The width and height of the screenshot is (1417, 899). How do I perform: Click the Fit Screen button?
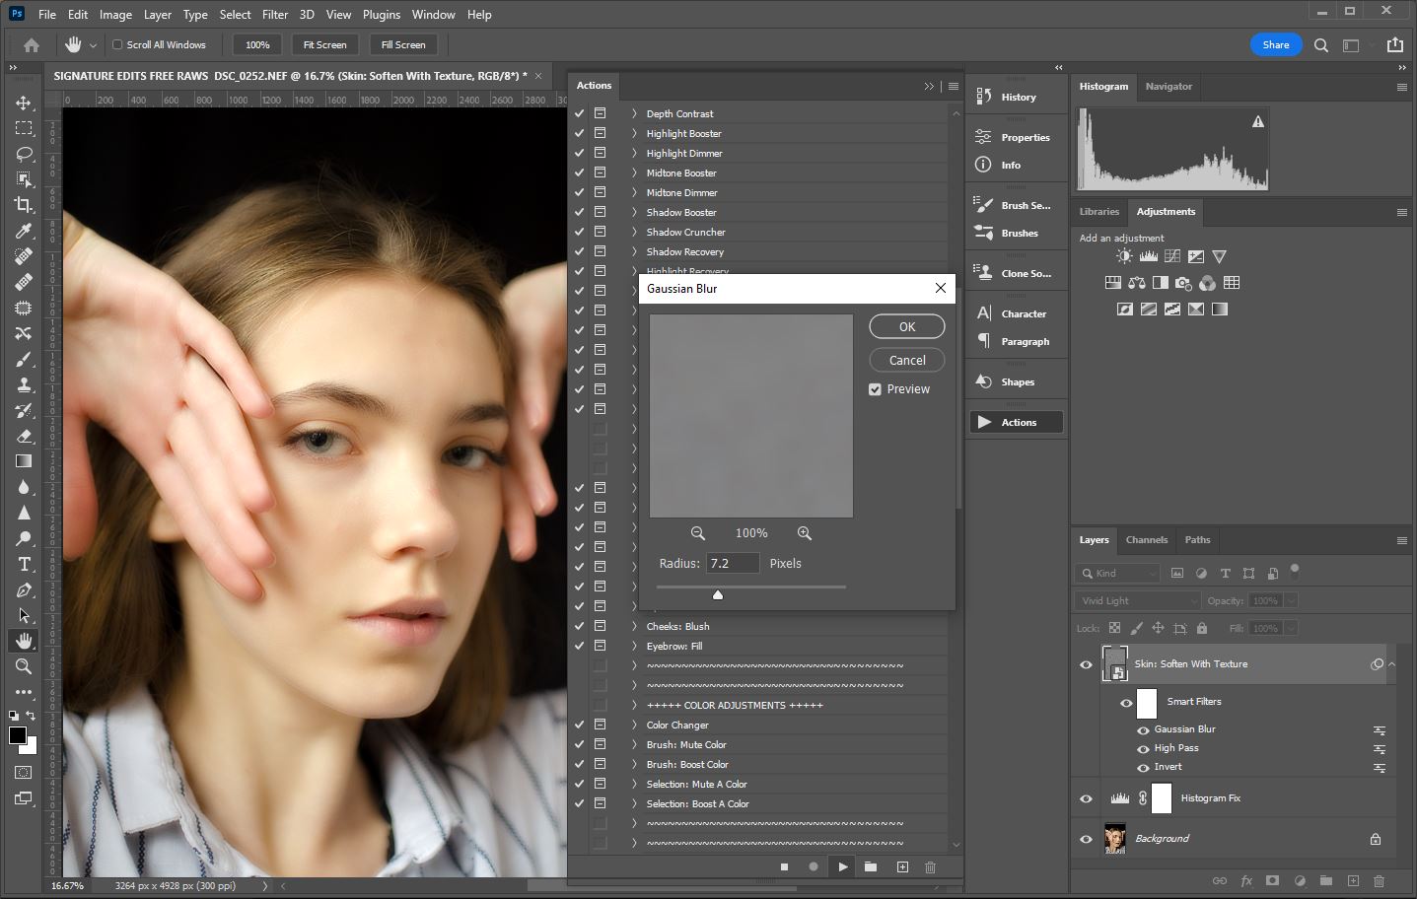(324, 44)
